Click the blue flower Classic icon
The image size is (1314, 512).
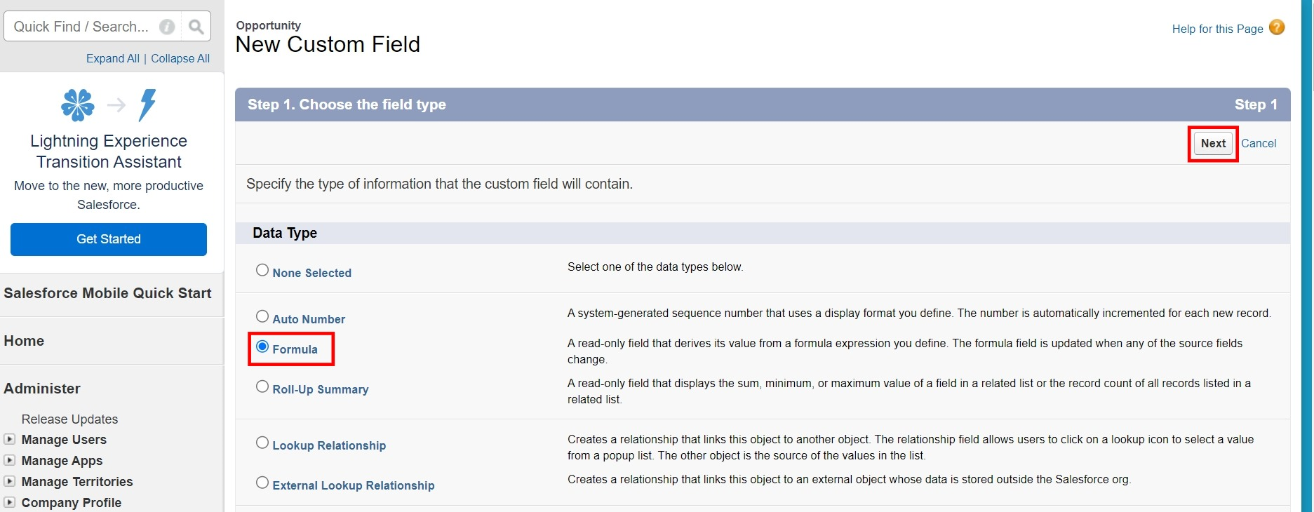78,105
